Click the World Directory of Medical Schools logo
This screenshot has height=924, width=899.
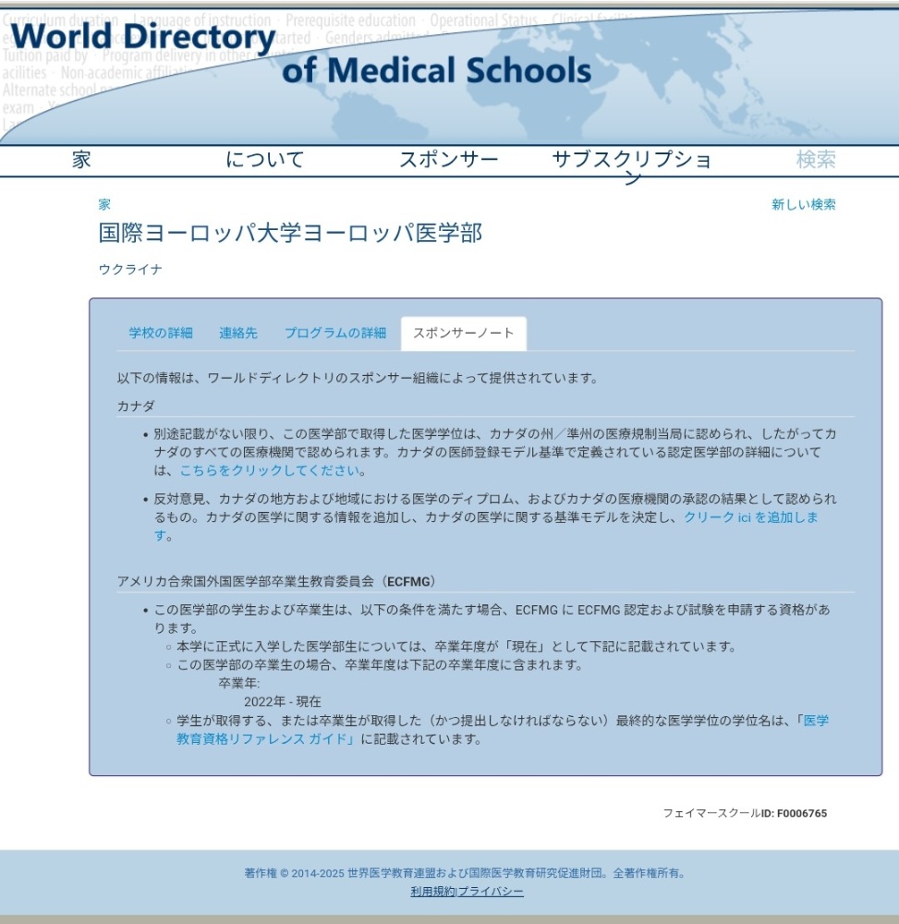click(x=300, y=54)
